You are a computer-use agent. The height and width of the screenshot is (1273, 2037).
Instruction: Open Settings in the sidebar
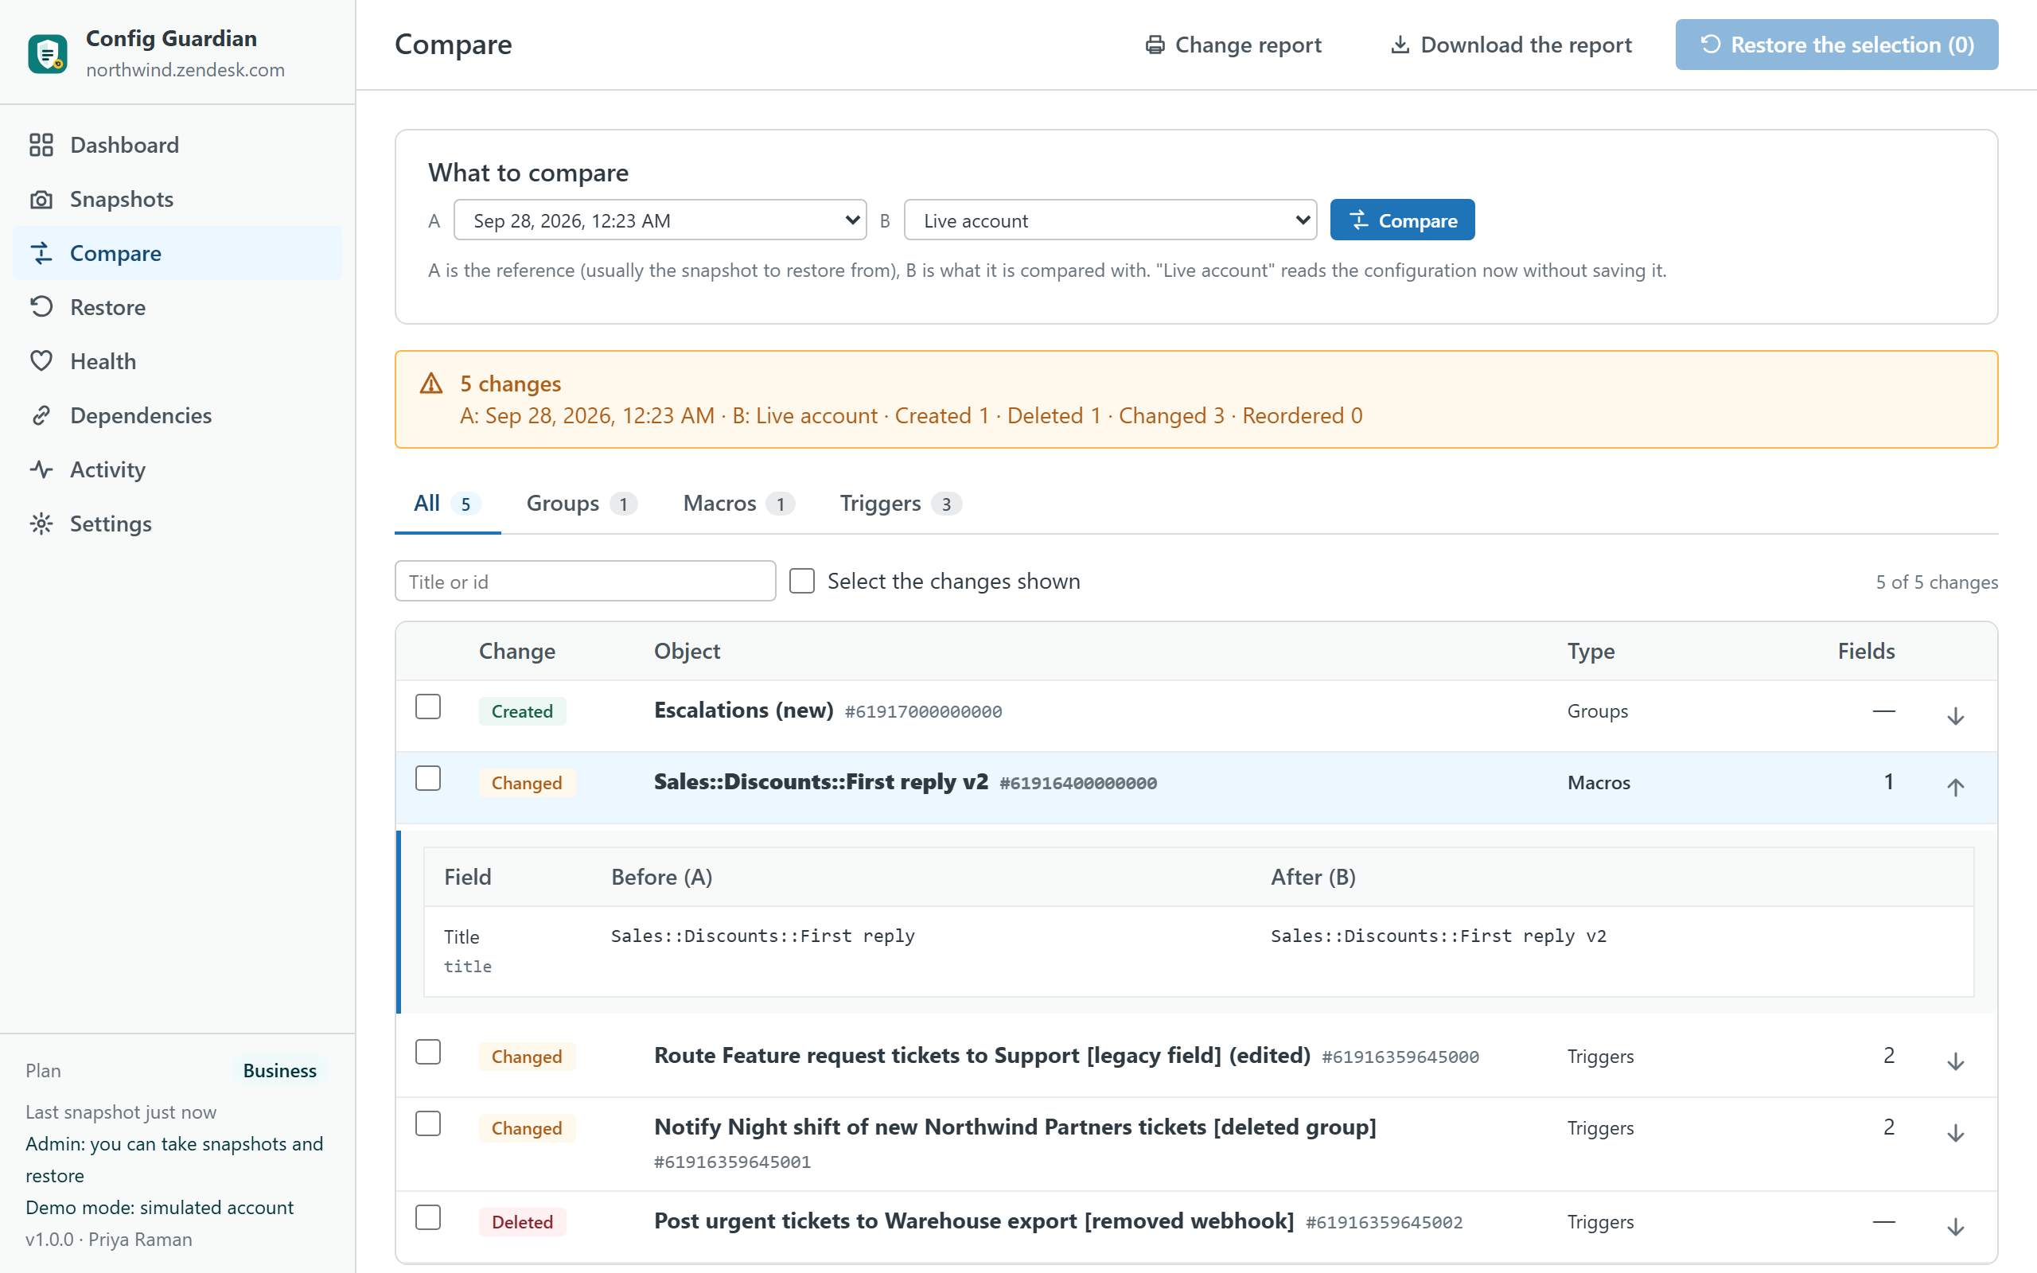click(x=177, y=524)
